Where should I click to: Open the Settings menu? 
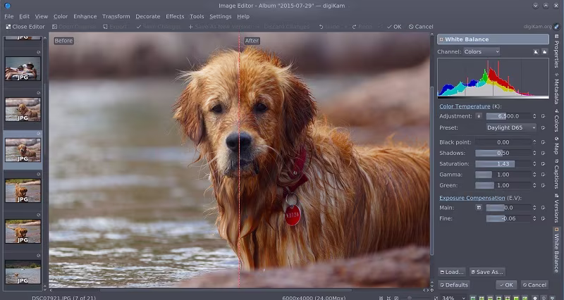(220, 16)
